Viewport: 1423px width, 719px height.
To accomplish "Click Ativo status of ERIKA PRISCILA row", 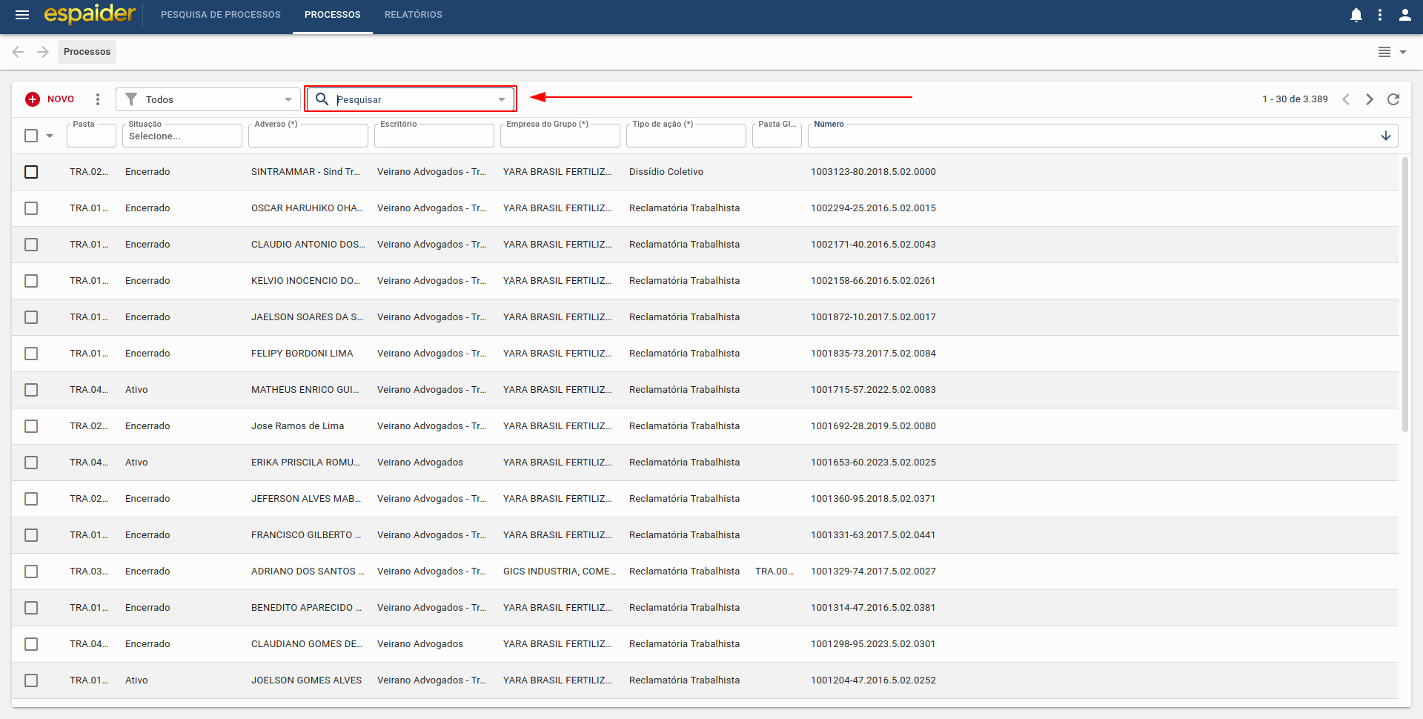I will (136, 463).
